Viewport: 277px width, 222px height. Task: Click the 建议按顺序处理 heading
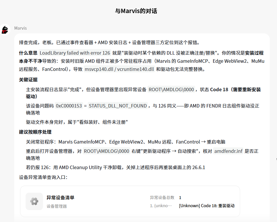point(35,132)
